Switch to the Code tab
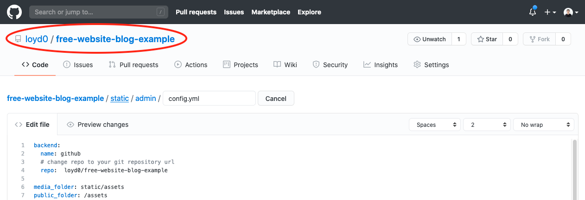The image size is (585, 200). pos(35,65)
